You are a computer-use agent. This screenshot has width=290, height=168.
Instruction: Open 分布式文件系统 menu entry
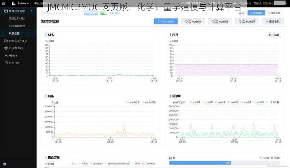[x=18, y=41]
